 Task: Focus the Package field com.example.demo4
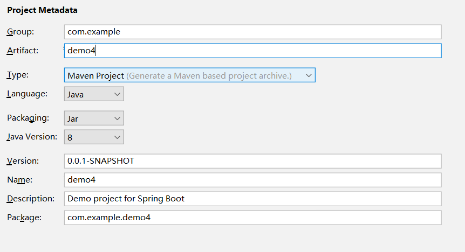pos(252,218)
